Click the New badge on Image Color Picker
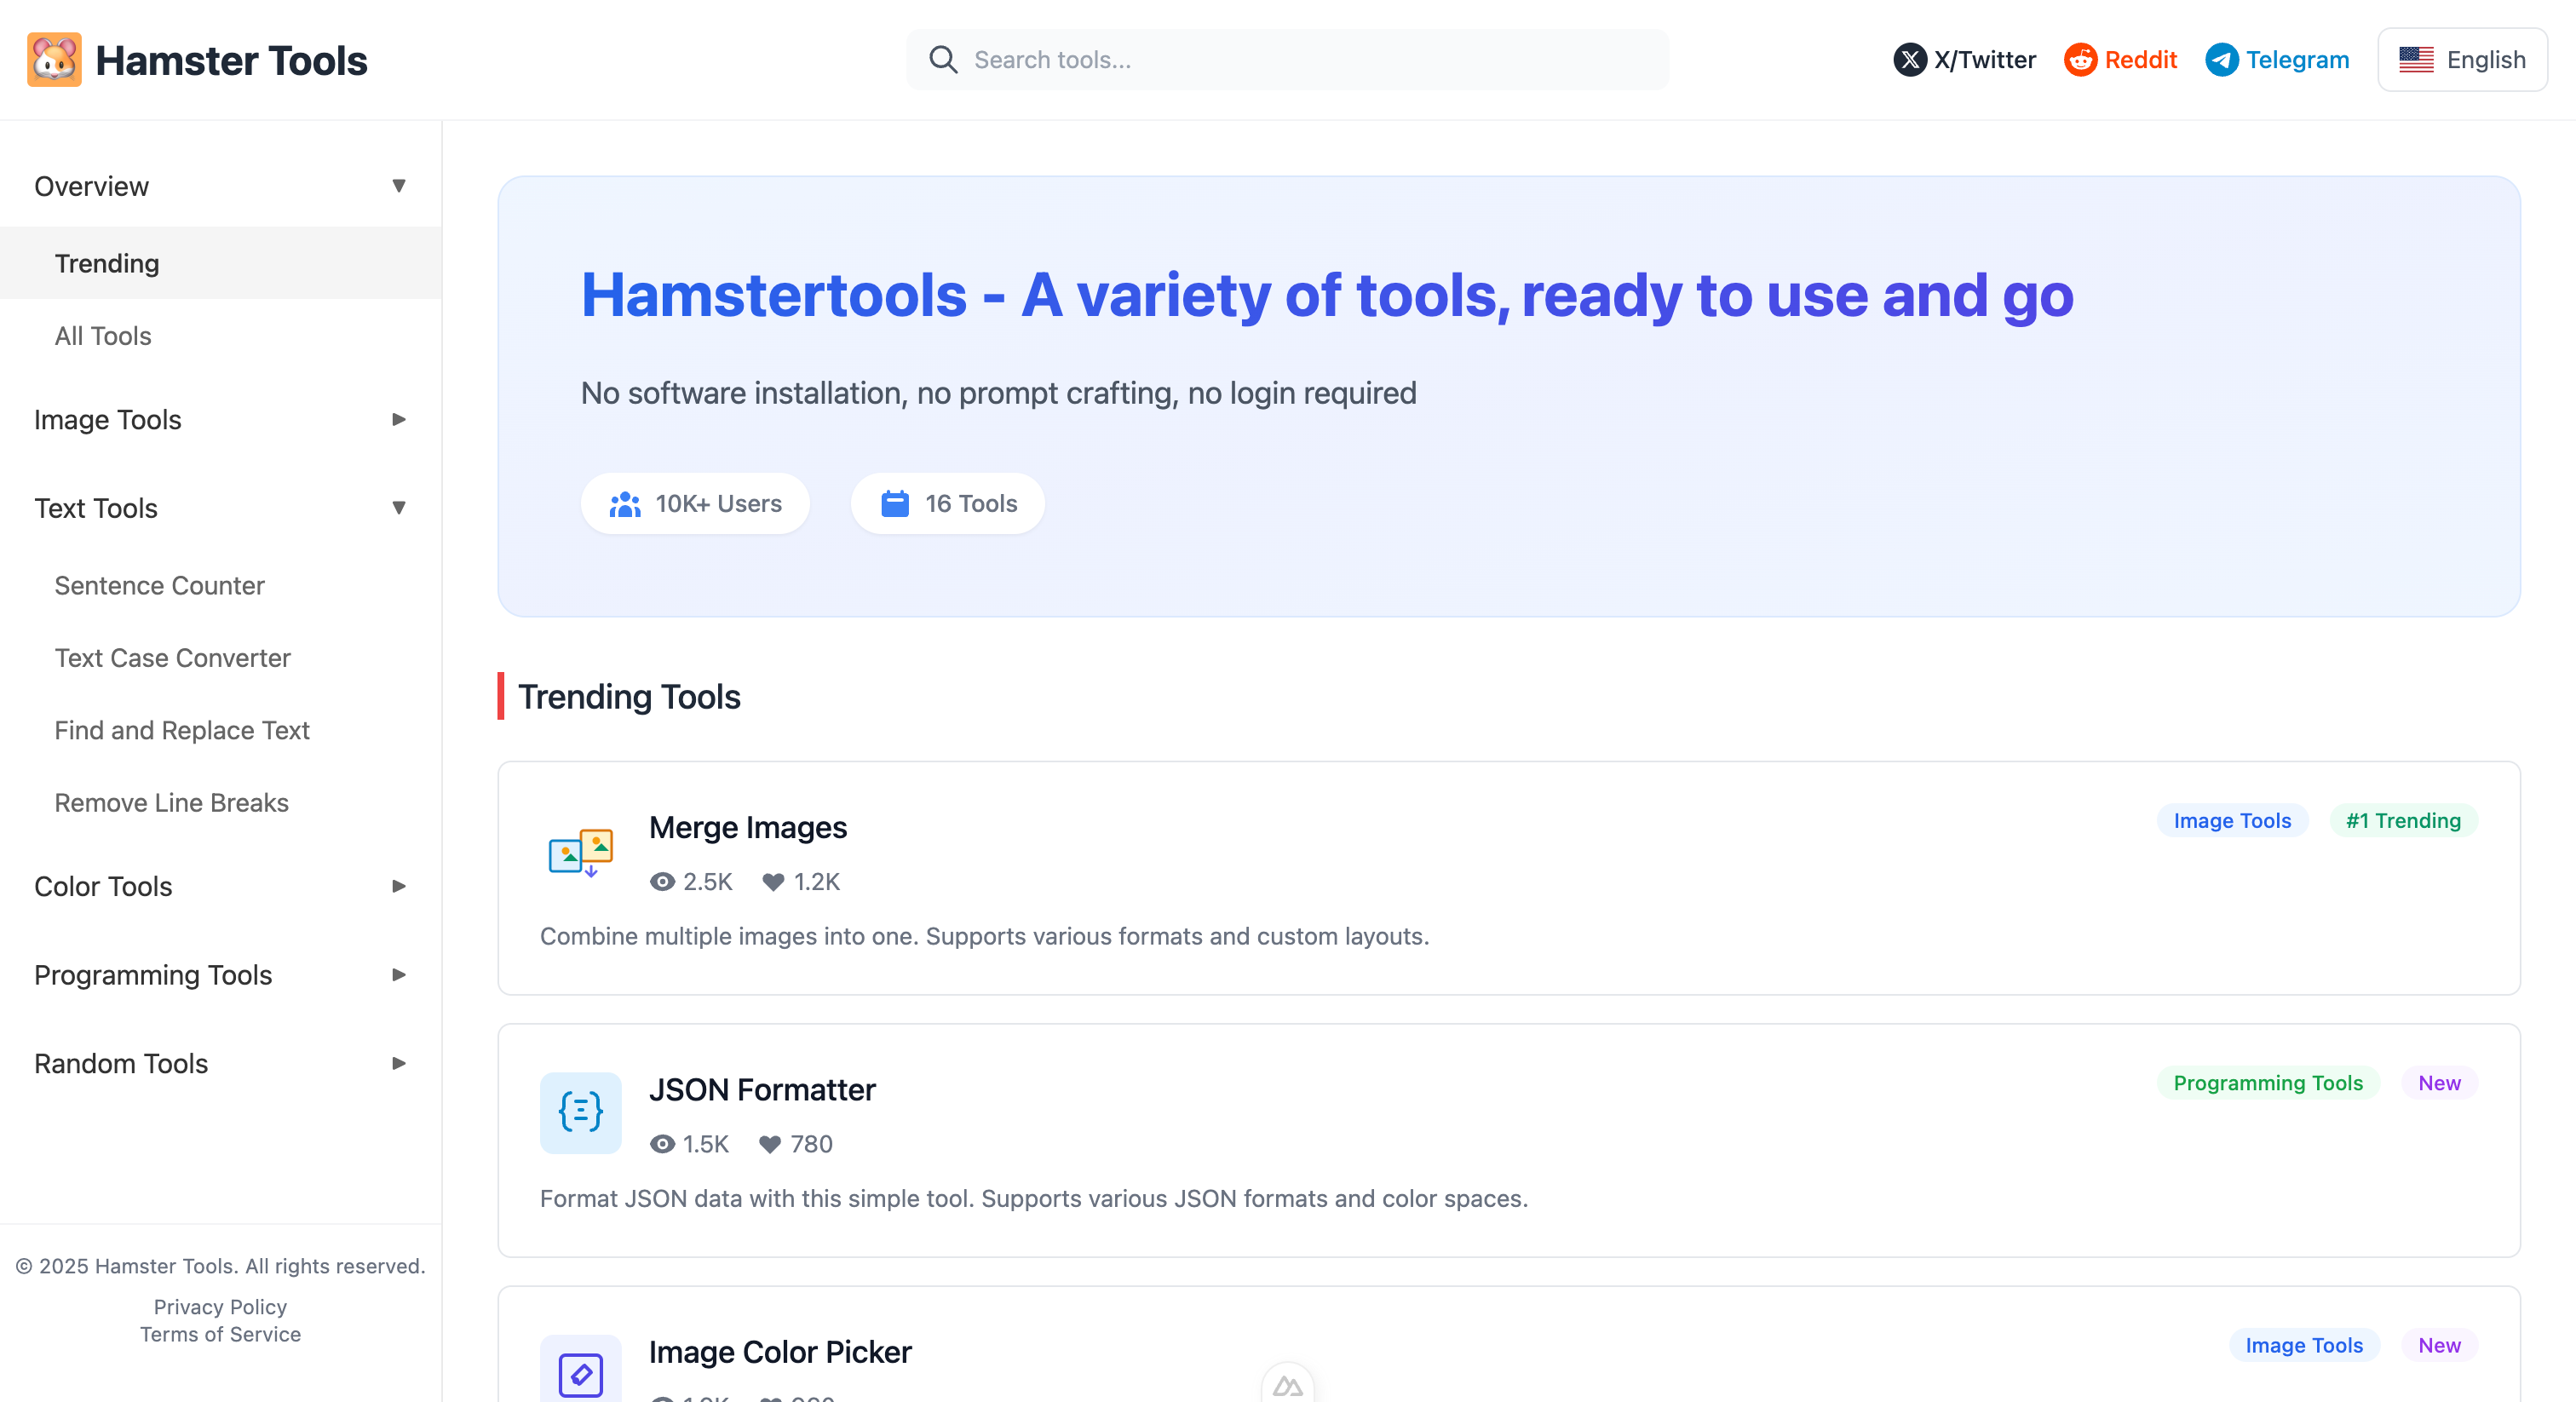 pyautogui.click(x=2439, y=1345)
